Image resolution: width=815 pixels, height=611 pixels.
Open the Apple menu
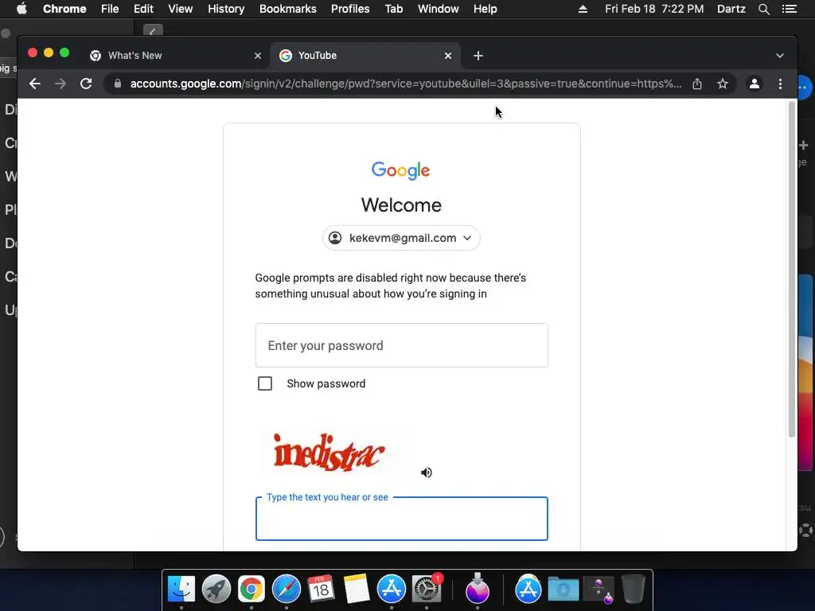(21, 9)
